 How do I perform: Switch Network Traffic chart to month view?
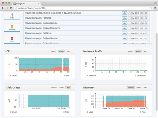point(130,51)
